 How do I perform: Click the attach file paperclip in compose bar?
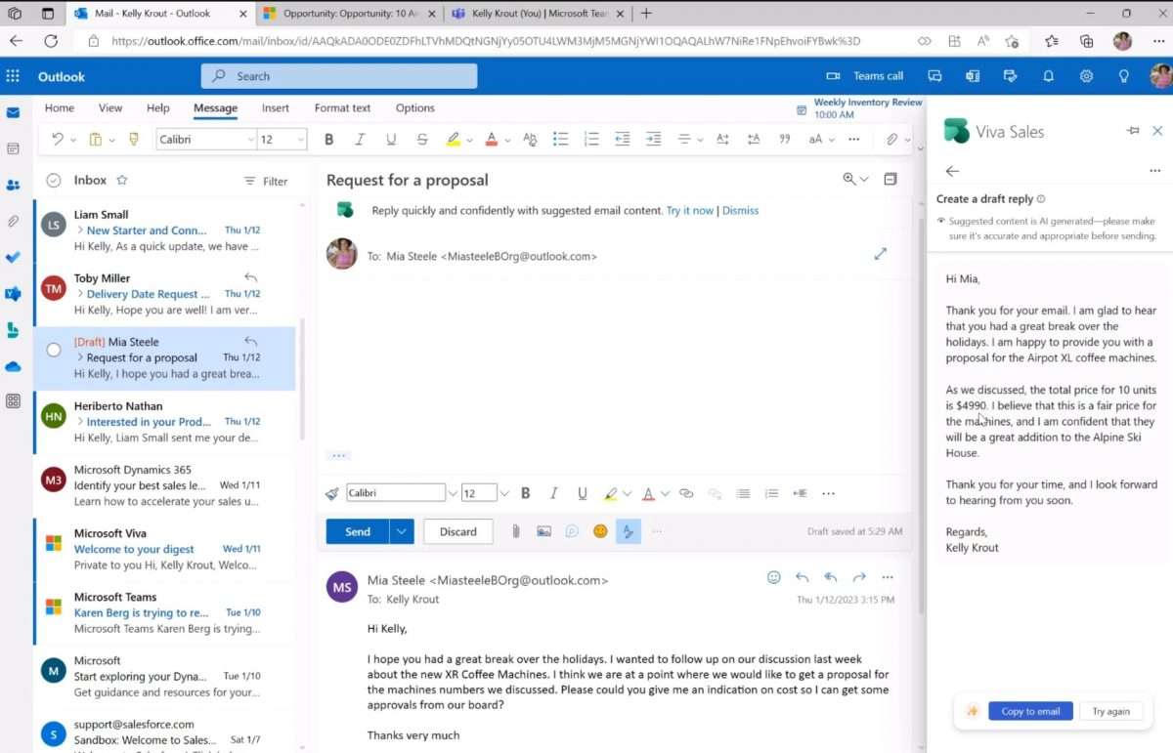click(515, 531)
